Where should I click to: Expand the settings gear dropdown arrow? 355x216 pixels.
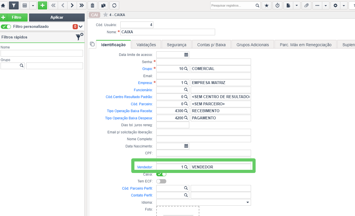click(344, 5)
